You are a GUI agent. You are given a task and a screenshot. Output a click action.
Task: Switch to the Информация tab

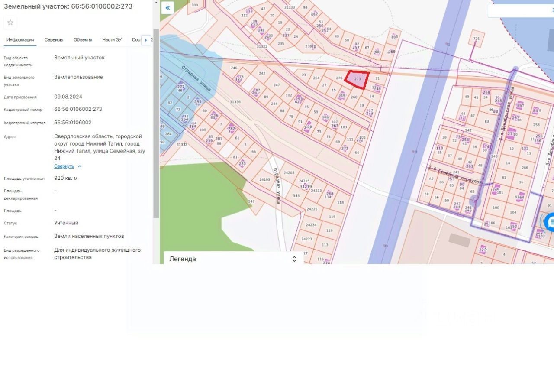coord(20,40)
